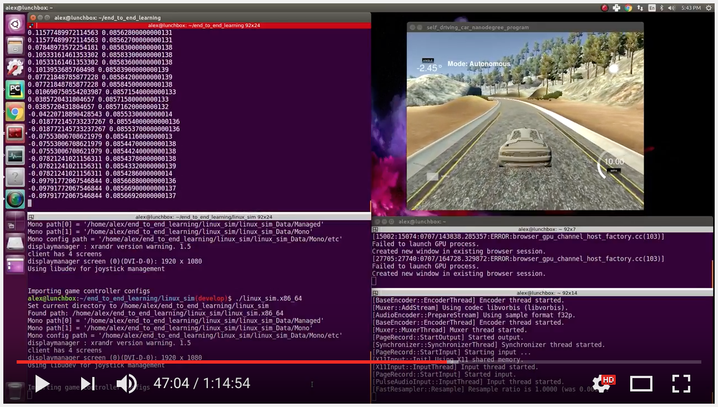Click the alex@lunchbox: ~ 92x14 terminal title

(x=547, y=292)
